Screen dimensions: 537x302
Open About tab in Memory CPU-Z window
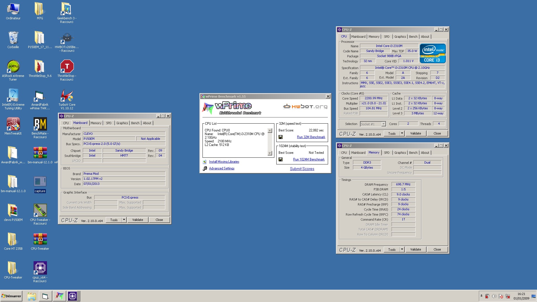point(425,153)
